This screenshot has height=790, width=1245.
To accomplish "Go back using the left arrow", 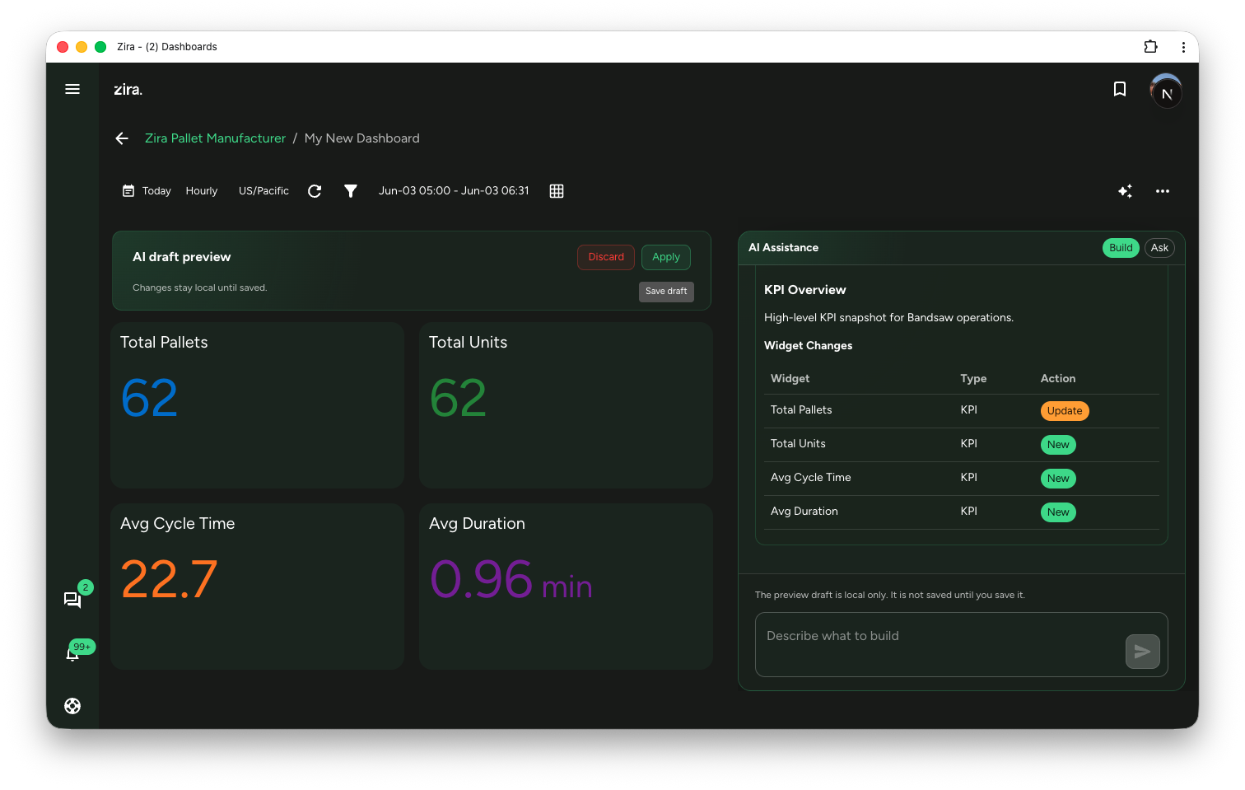I will (x=122, y=138).
